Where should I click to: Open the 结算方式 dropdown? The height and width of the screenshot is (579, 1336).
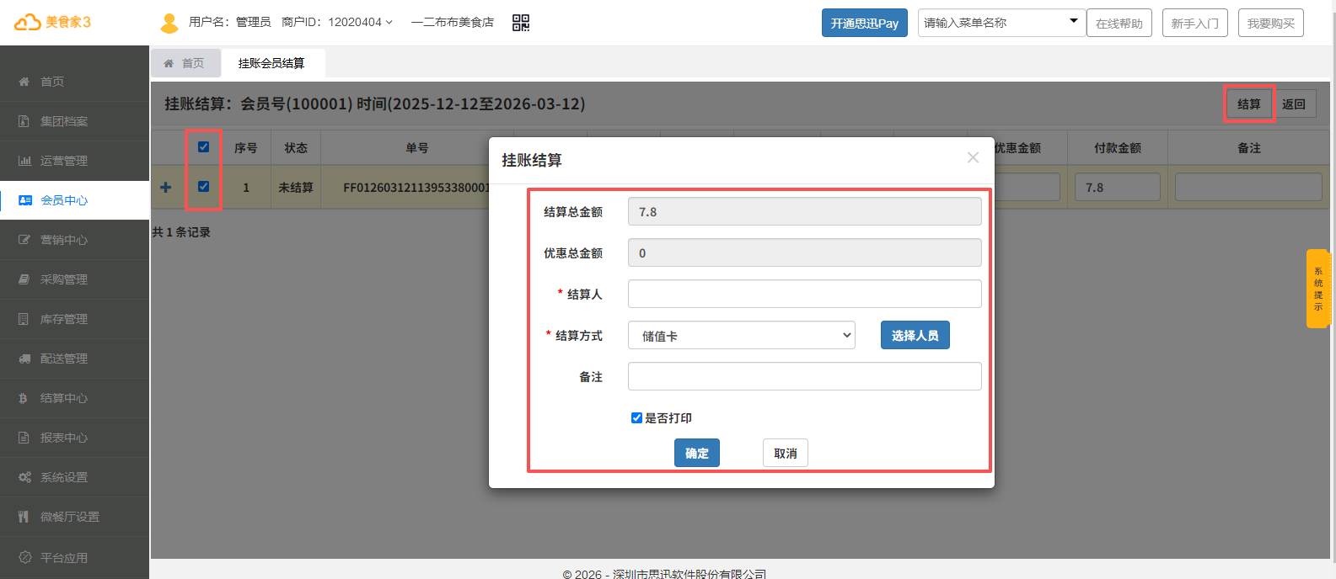[741, 336]
